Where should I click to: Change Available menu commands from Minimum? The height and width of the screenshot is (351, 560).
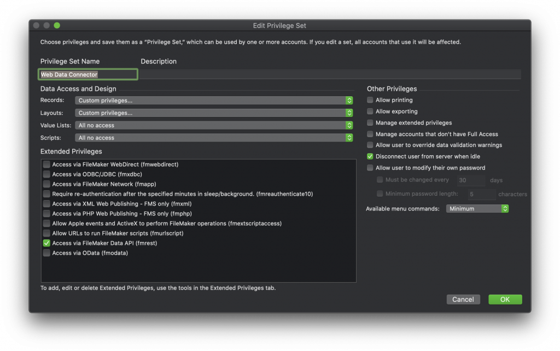[476, 208]
